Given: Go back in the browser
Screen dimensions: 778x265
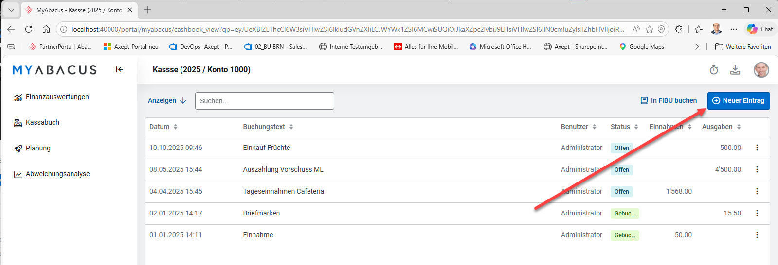Looking at the screenshot, I should [x=11, y=29].
